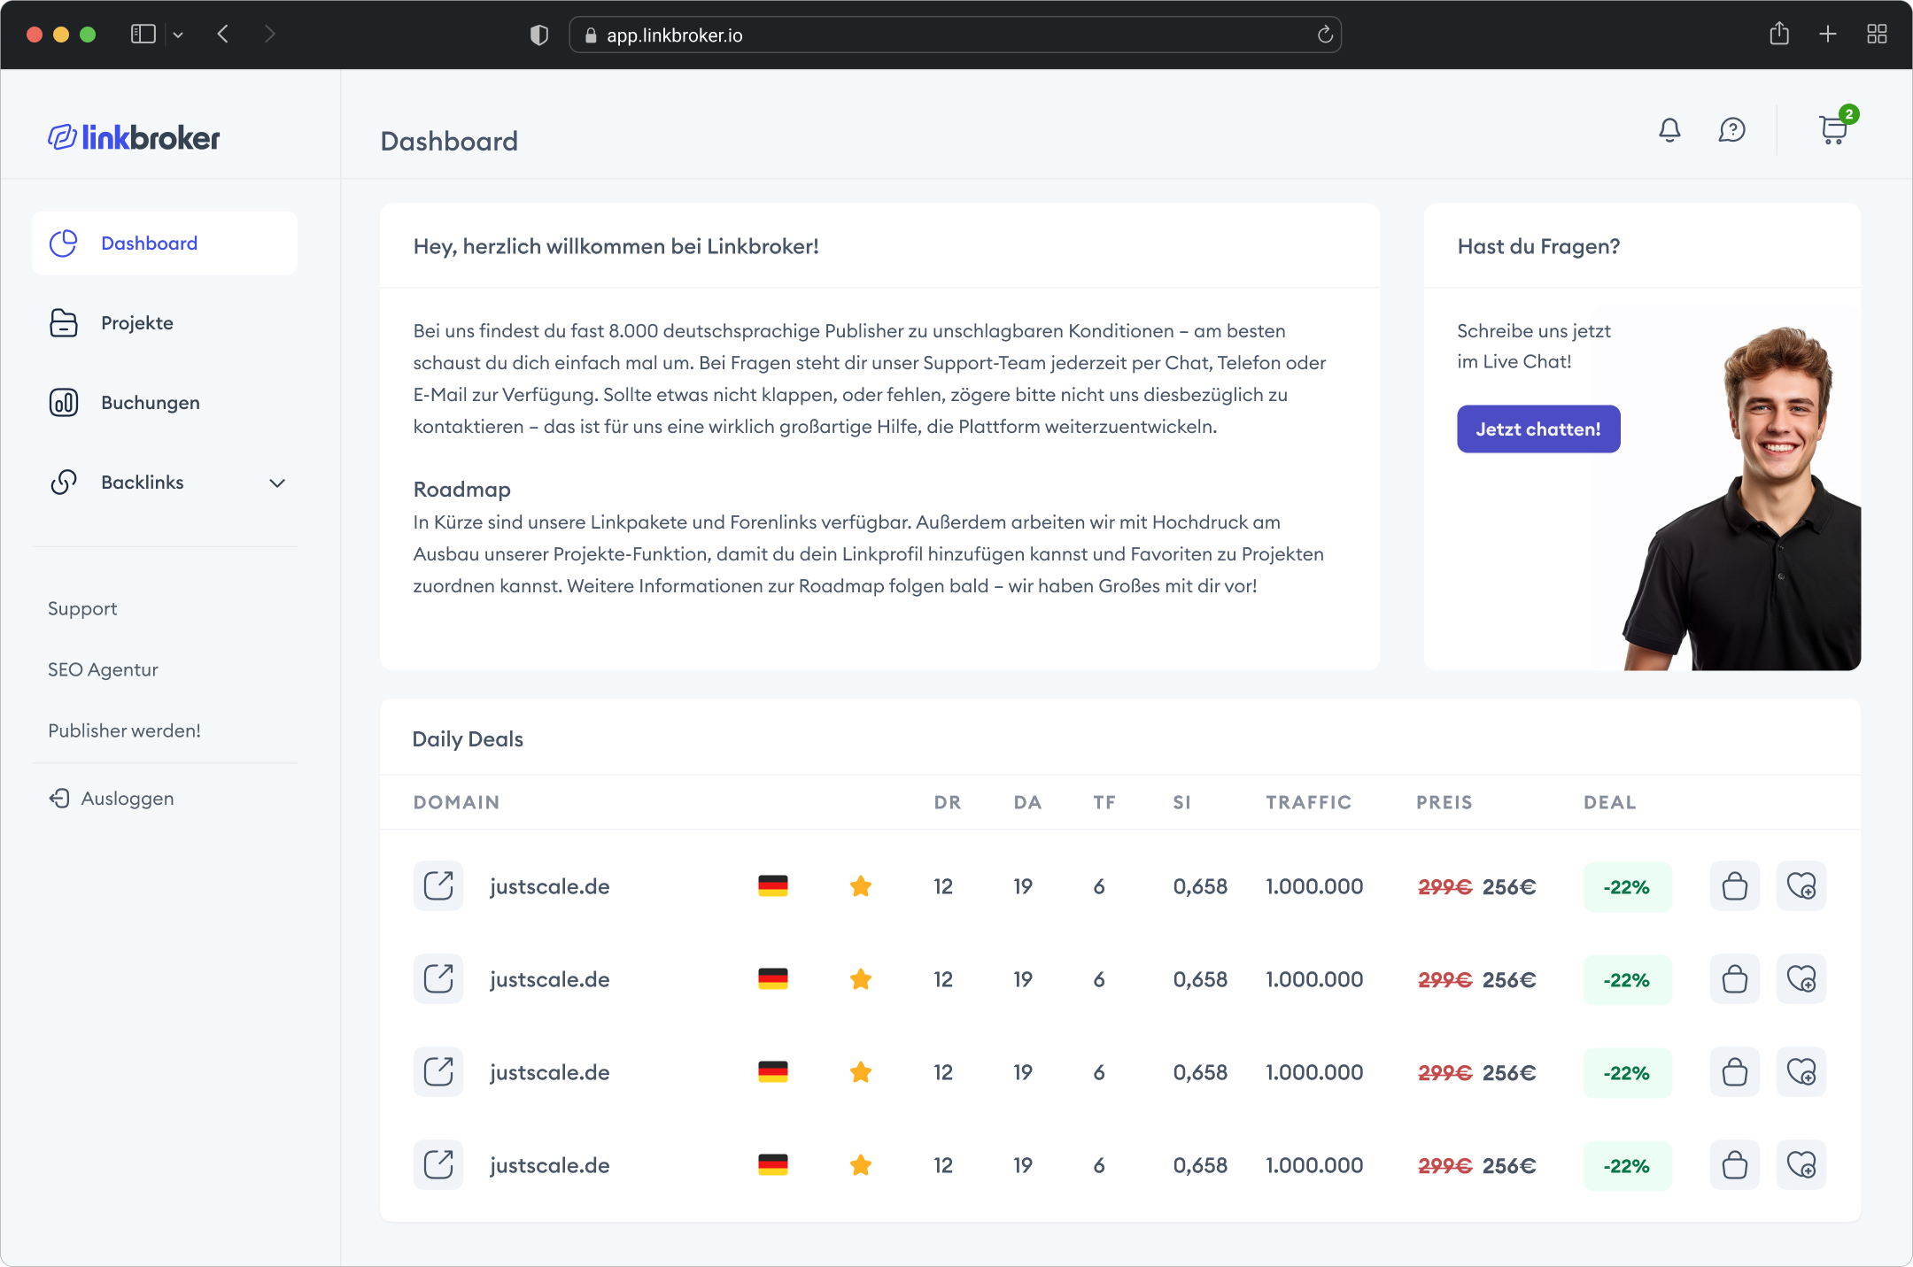Image resolution: width=1913 pixels, height=1267 pixels.
Task: Click the Buchungen chart icon in sidebar
Action: click(64, 403)
